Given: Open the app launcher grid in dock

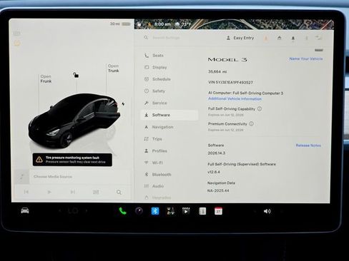Looking at the screenshot, I should [171, 211].
